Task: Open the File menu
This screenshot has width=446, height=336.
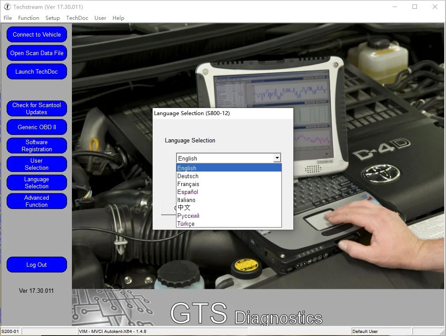Action: pyautogui.click(x=7, y=18)
